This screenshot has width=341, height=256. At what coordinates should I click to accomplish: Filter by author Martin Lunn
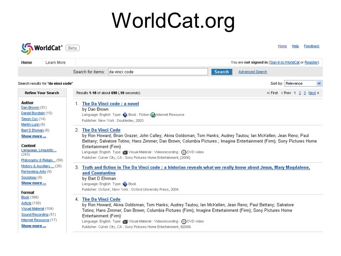31,124
